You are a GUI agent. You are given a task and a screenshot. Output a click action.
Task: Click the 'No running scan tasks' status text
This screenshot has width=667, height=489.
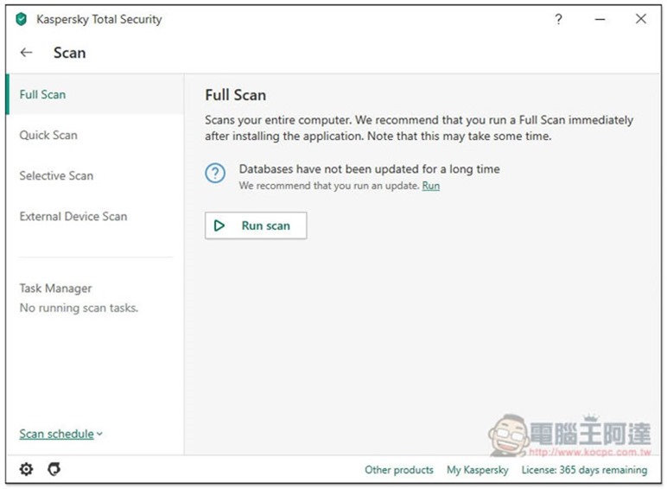(x=79, y=308)
